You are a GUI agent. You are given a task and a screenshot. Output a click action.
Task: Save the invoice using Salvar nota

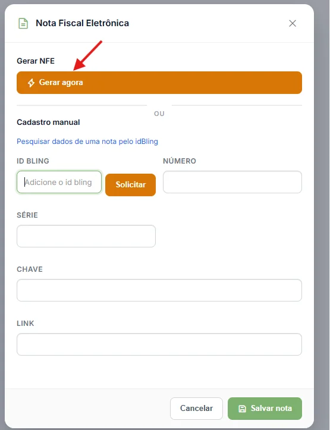(x=265, y=409)
